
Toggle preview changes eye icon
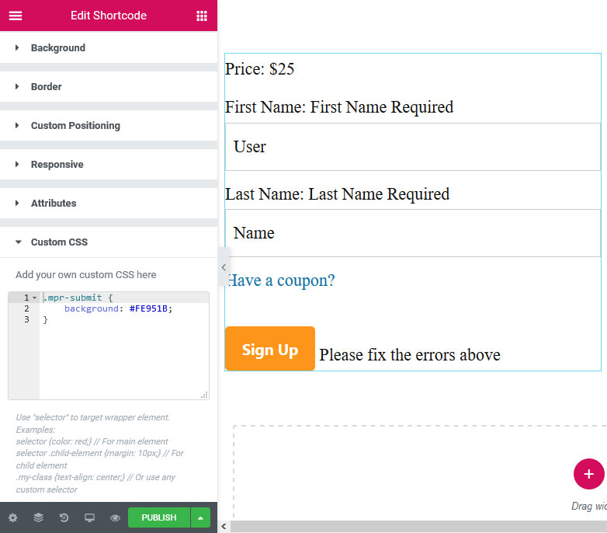pos(115,517)
